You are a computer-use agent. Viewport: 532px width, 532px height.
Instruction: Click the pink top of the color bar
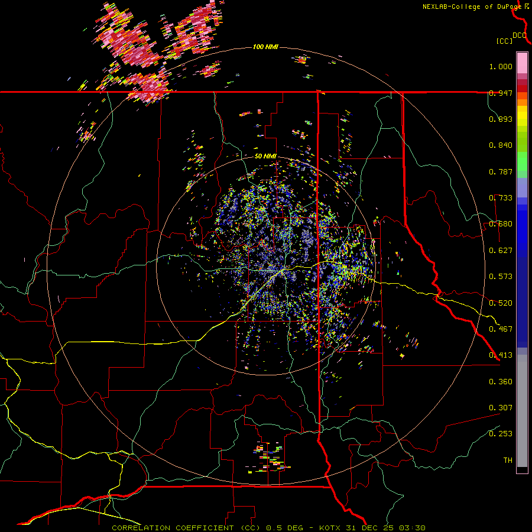522,63
